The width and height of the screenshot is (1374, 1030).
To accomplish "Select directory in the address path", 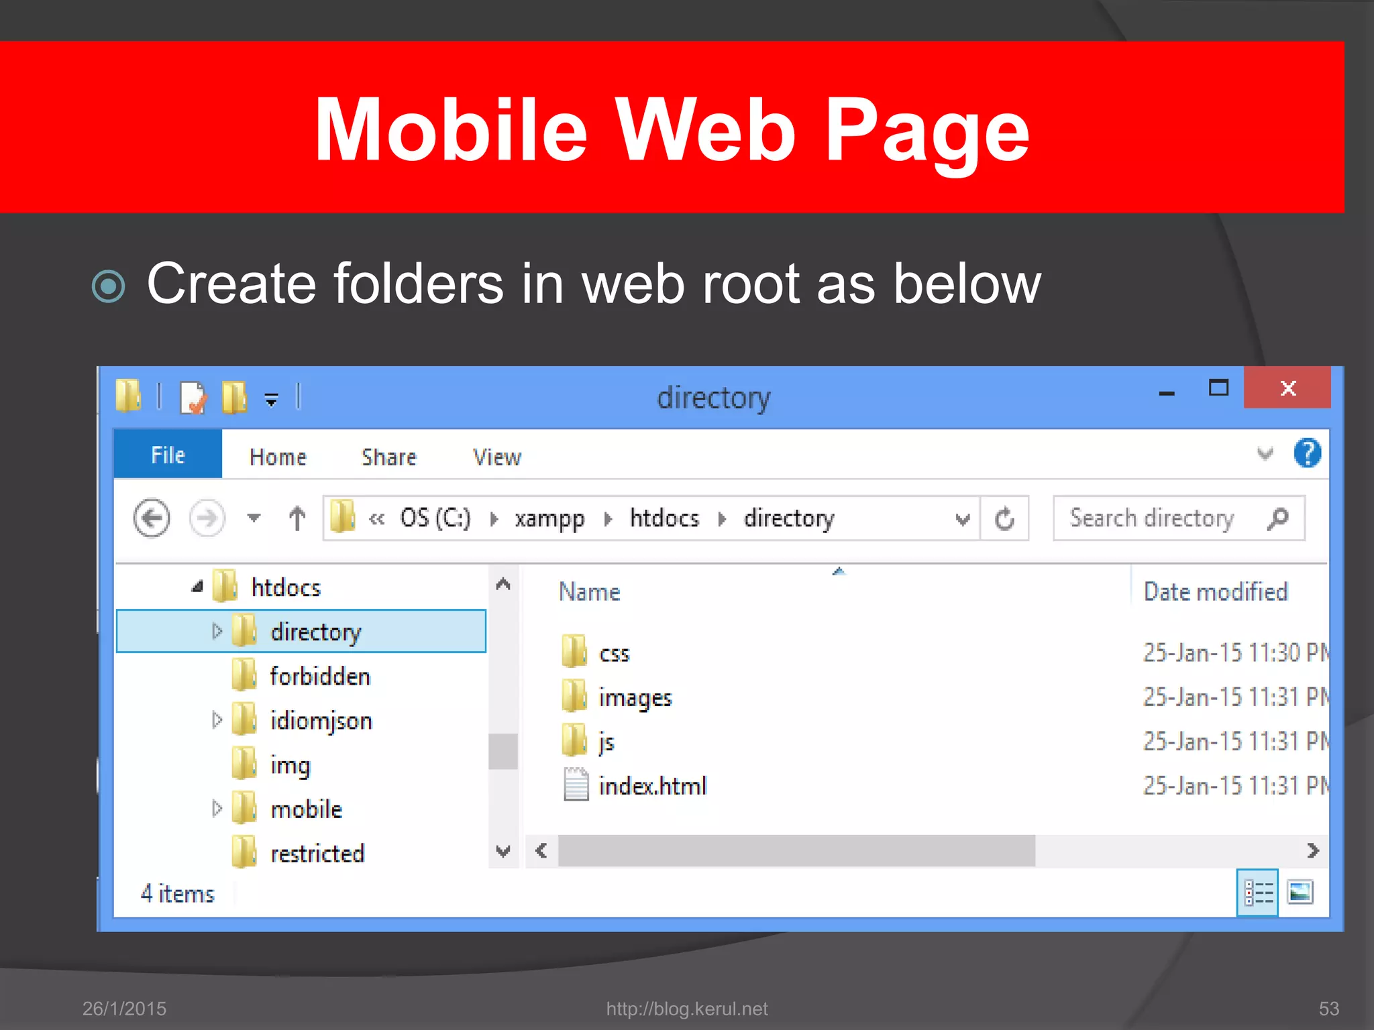I will [789, 519].
